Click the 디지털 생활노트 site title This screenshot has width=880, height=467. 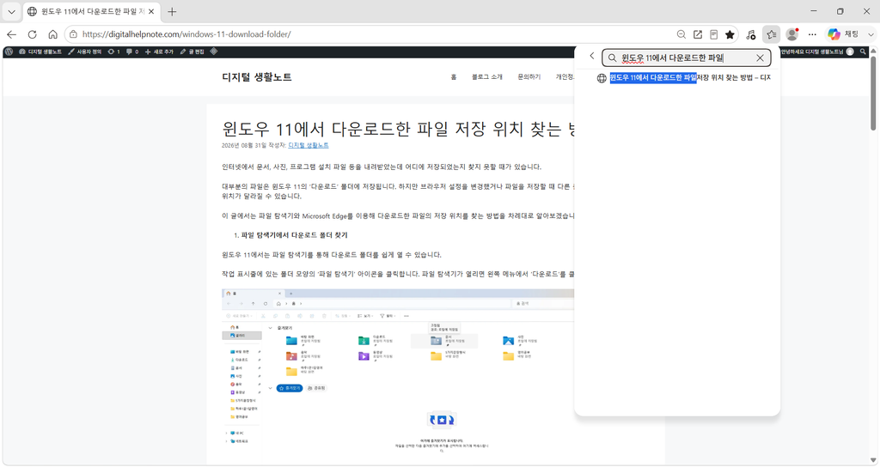point(257,77)
